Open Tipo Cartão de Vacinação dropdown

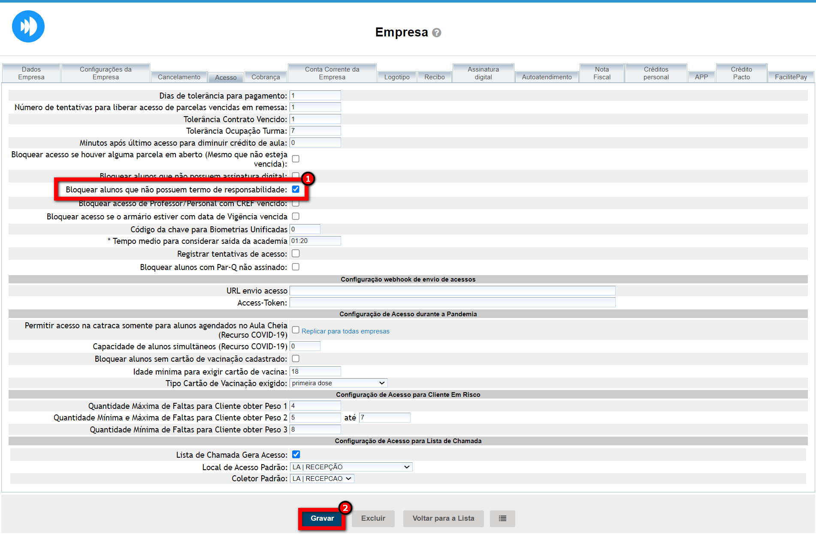[x=338, y=383]
